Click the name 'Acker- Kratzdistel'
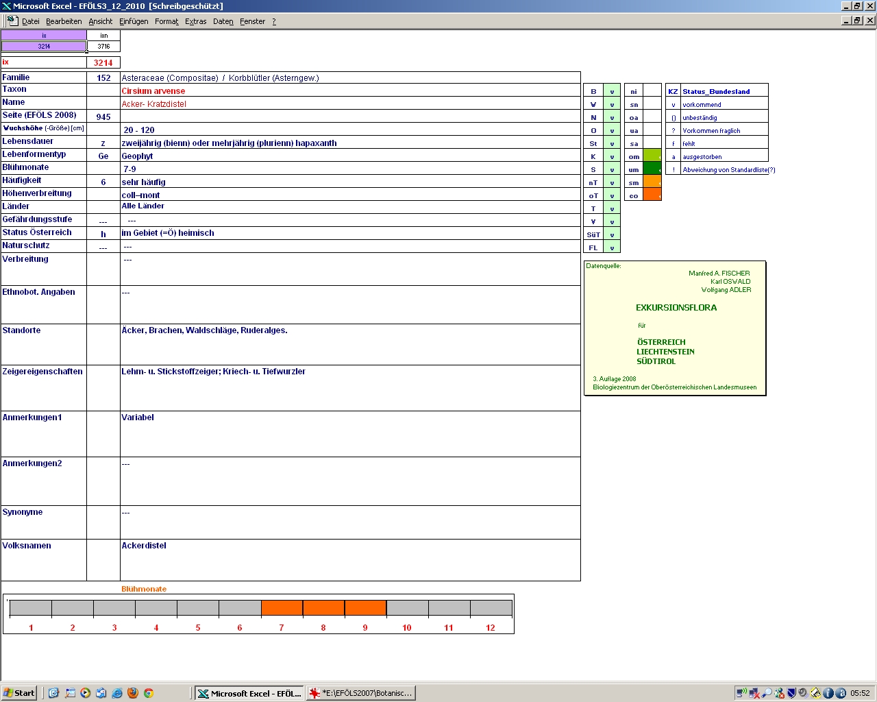The image size is (877, 702). pyautogui.click(x=154, y=104)
